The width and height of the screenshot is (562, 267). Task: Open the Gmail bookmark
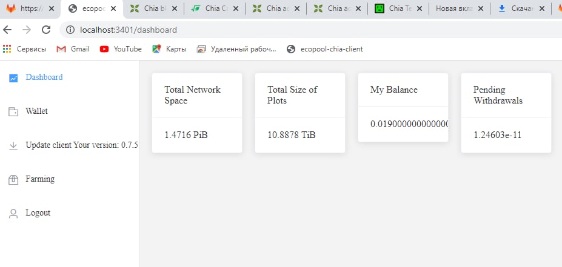[x=73, y=49]
